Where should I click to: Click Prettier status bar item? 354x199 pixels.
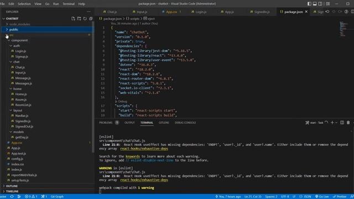pyautogui.click(x=340, y=197)
